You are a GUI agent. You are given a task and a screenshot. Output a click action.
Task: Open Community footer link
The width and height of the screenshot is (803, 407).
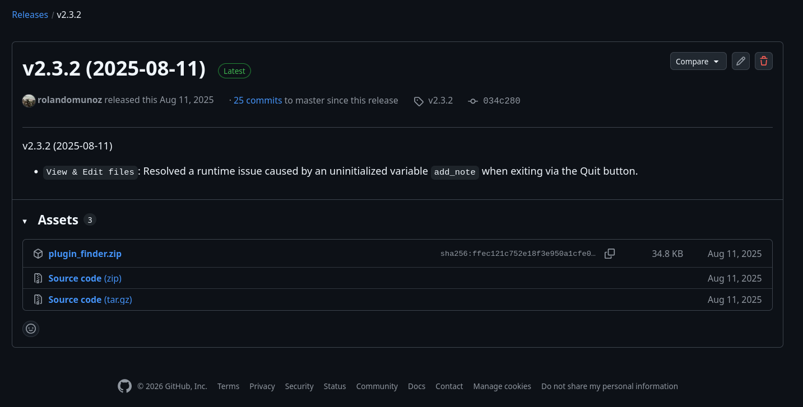tap(377, 386)
